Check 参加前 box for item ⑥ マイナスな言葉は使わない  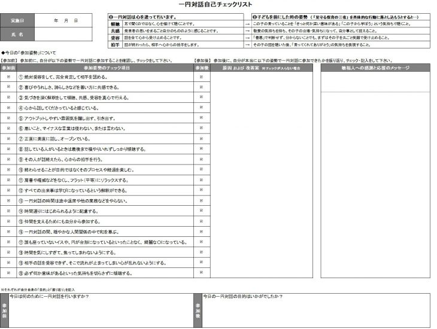[x=8, y=128]
